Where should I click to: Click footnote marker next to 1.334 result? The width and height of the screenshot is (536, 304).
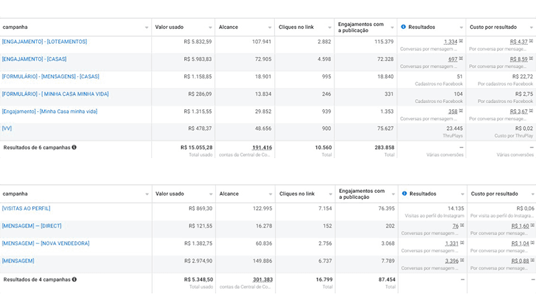460,42
